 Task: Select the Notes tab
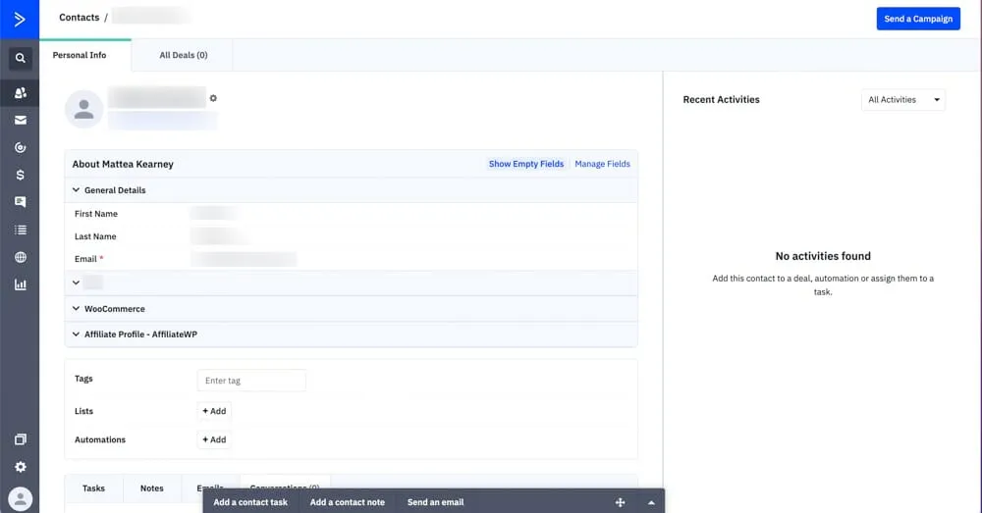coord(151,488)
